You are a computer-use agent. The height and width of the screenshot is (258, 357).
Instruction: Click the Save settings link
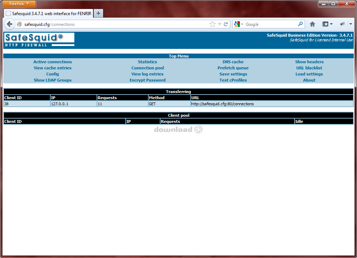click(233, 74)
